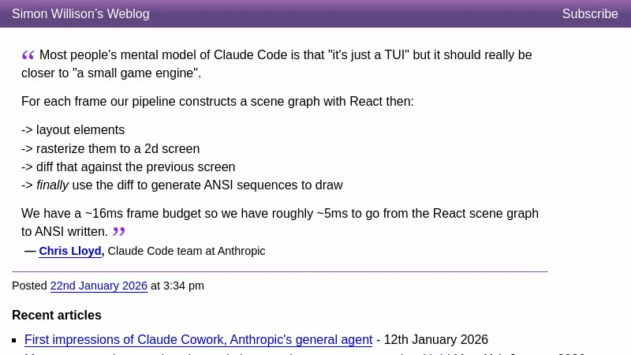Viewport: 631px width, 355px height.
Task: Click the square bullet before first recent article
Action: tap(15, 341)
